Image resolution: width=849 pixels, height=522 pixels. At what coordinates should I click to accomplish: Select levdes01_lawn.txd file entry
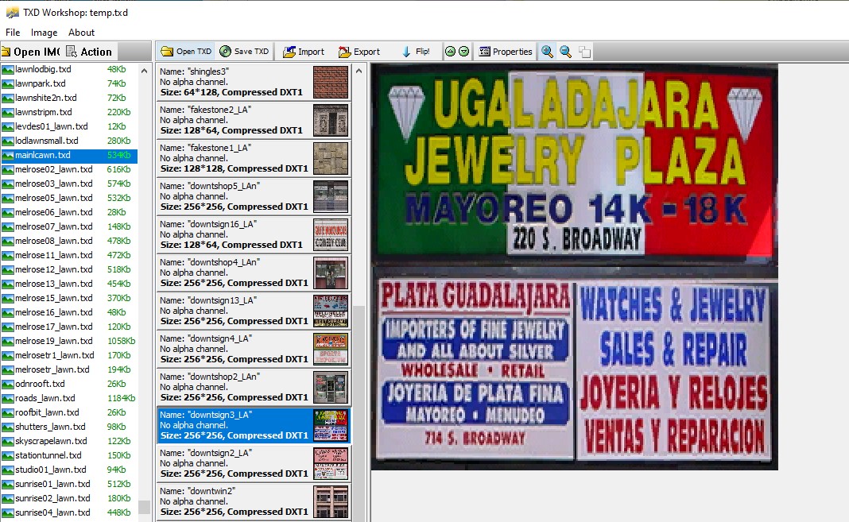[x=69, y=126]
